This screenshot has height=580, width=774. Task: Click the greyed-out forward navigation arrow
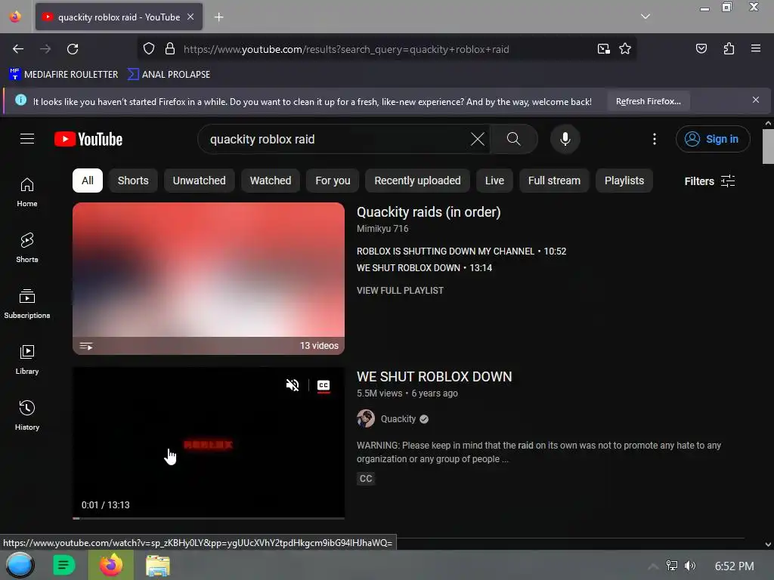[45, 49]
